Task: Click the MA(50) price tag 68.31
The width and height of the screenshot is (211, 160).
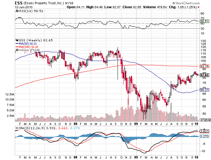Action: tap(204, 90)
